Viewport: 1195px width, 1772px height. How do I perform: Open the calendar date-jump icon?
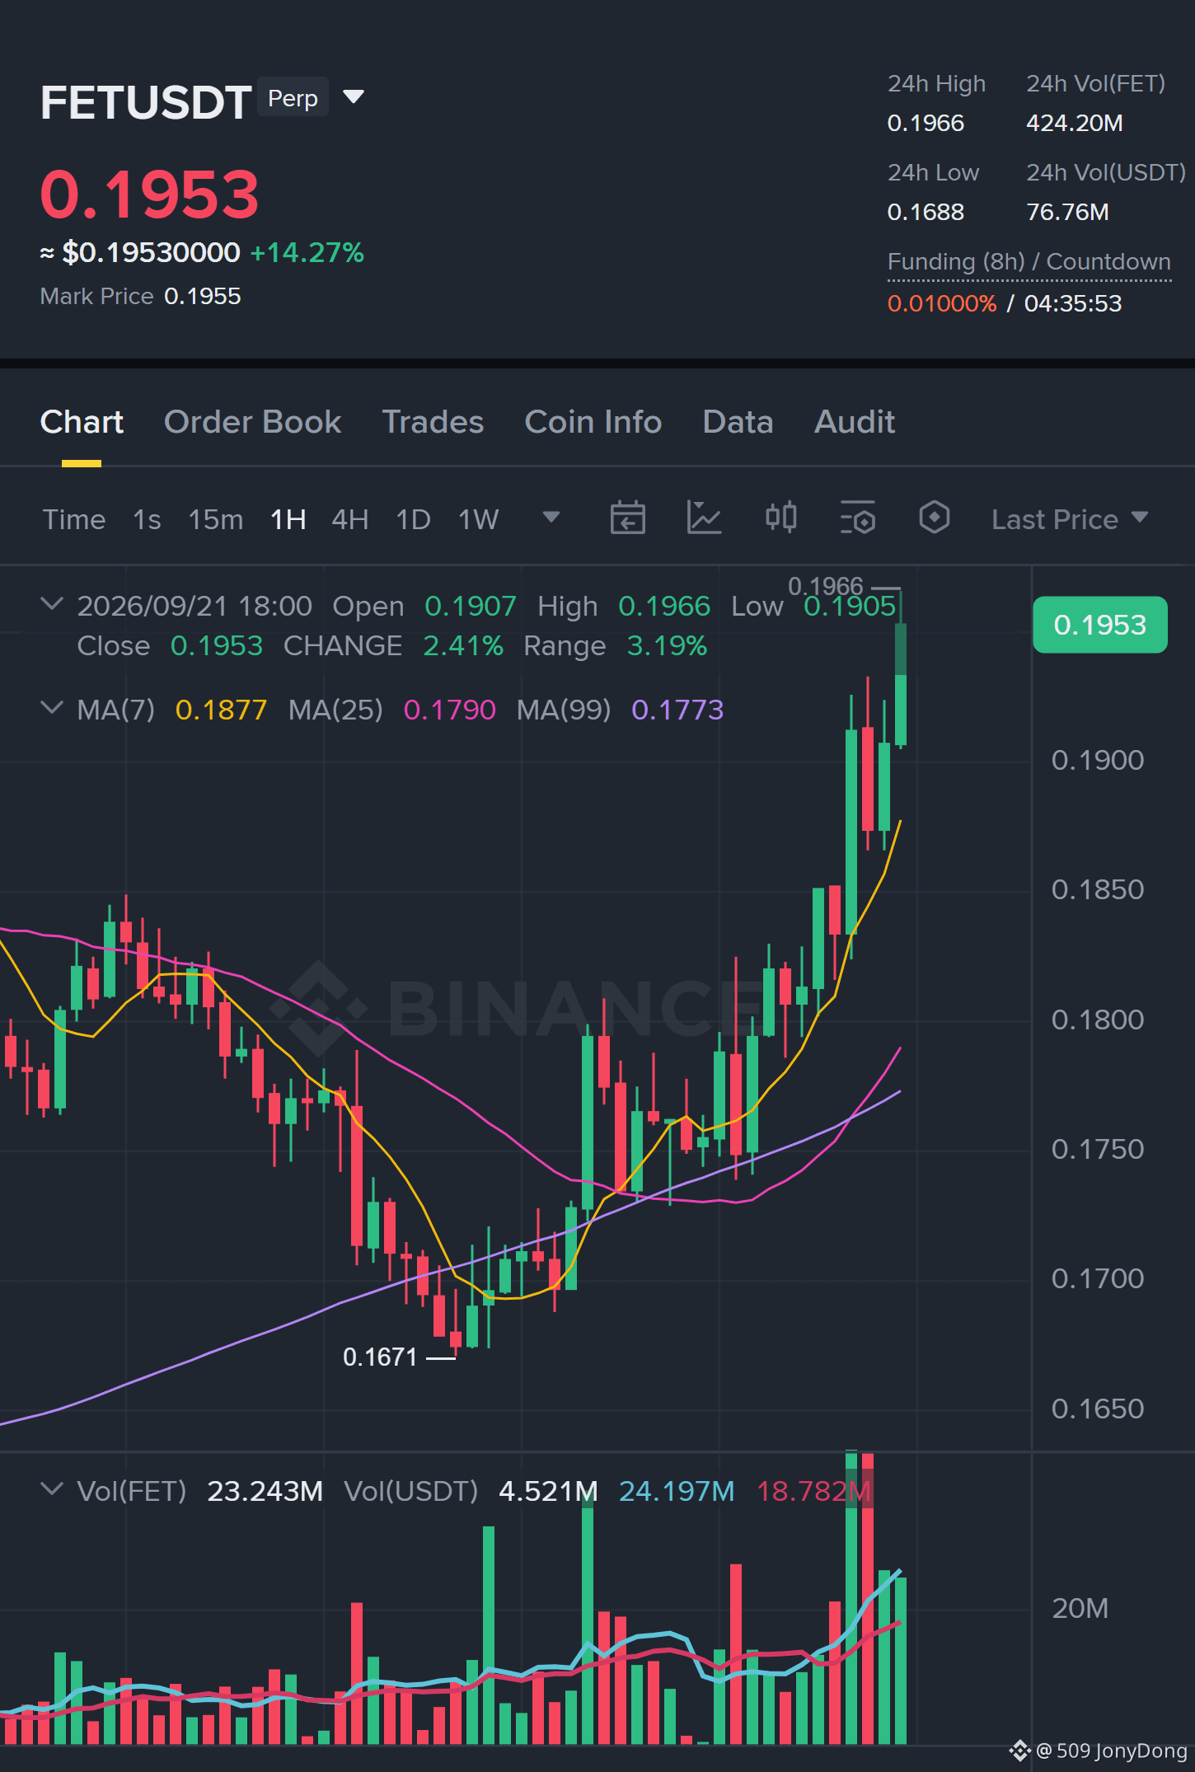627,518
